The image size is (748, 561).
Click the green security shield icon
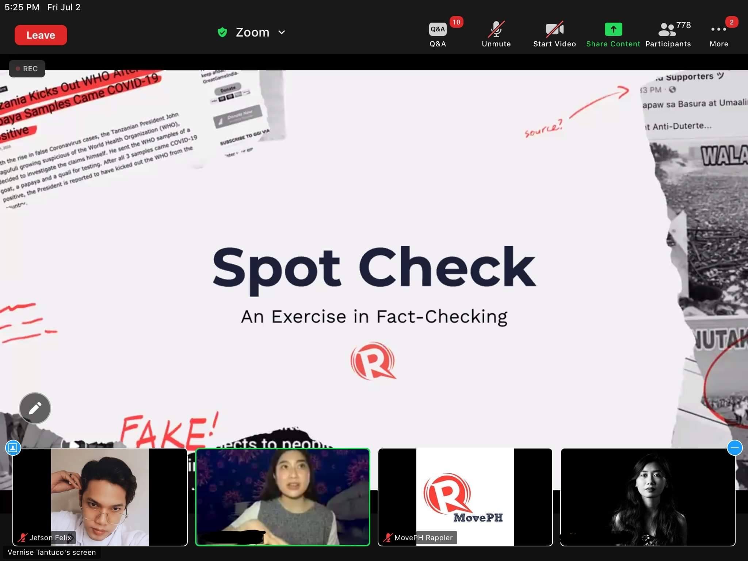coord(222,33)
